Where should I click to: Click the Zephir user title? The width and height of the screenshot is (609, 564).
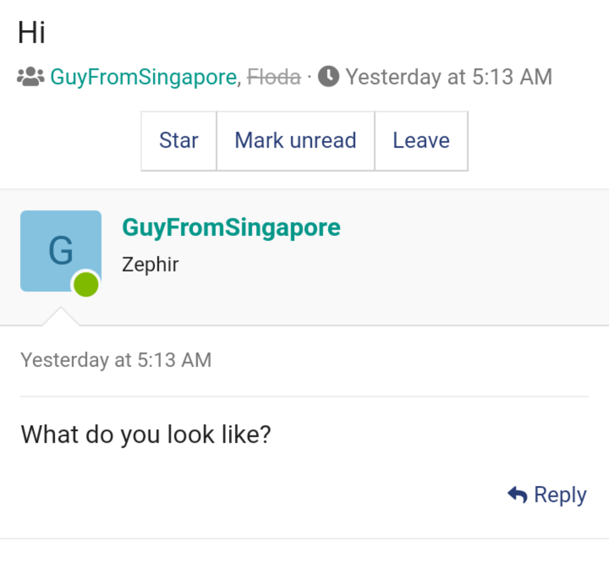point(150,264)
